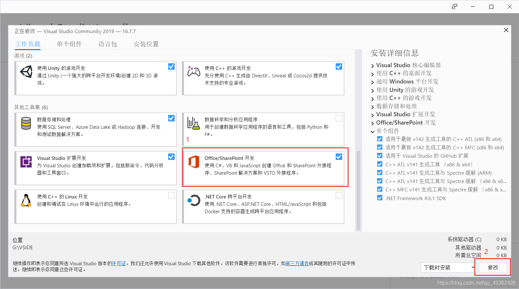Expand 使用 C++ 的桌面开发 details
Screen dimensions: 519x289
373,74
